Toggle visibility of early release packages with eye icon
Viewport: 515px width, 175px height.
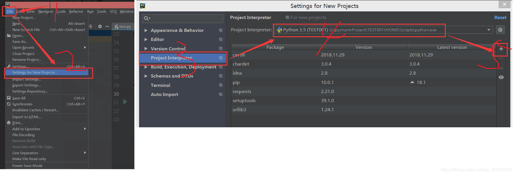click(x=501, y=77)
